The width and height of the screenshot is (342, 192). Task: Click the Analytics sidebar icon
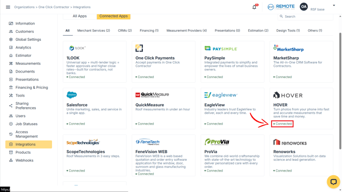click(x=11, y=47)
